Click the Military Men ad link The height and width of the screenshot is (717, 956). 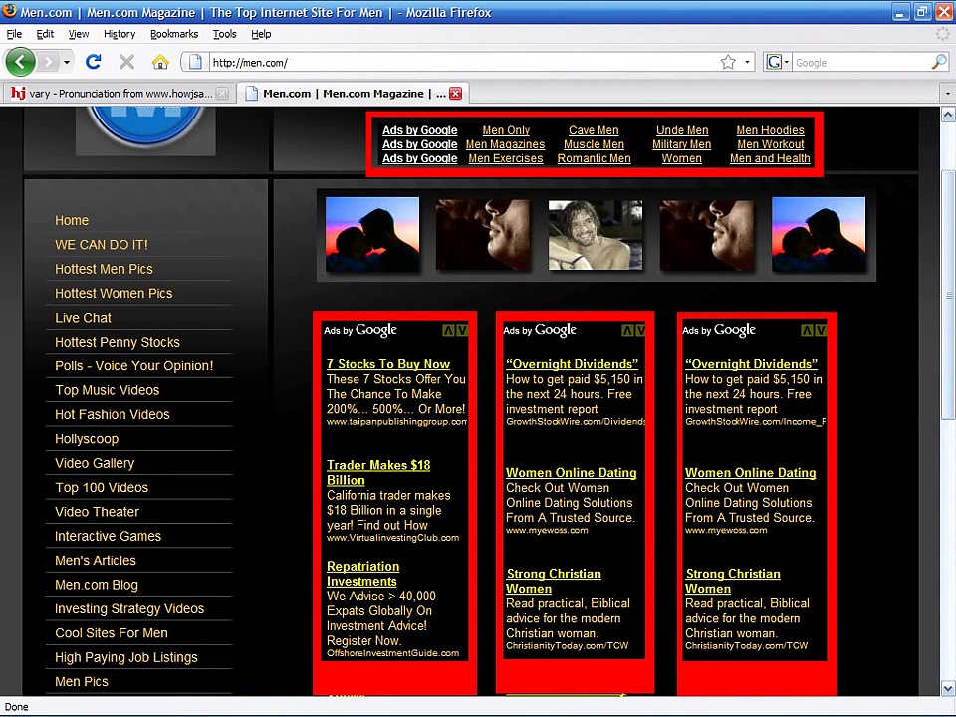681,144
